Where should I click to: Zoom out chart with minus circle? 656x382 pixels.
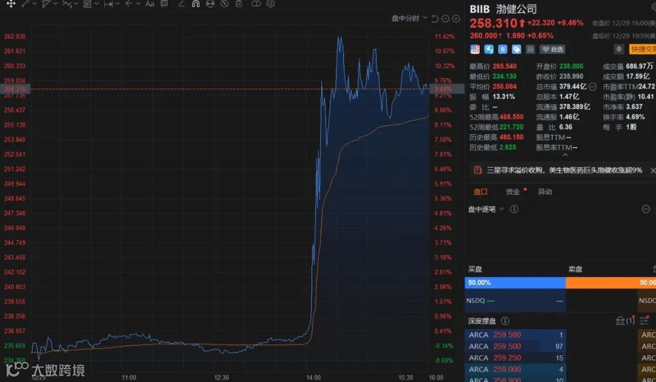coord(446,19)
